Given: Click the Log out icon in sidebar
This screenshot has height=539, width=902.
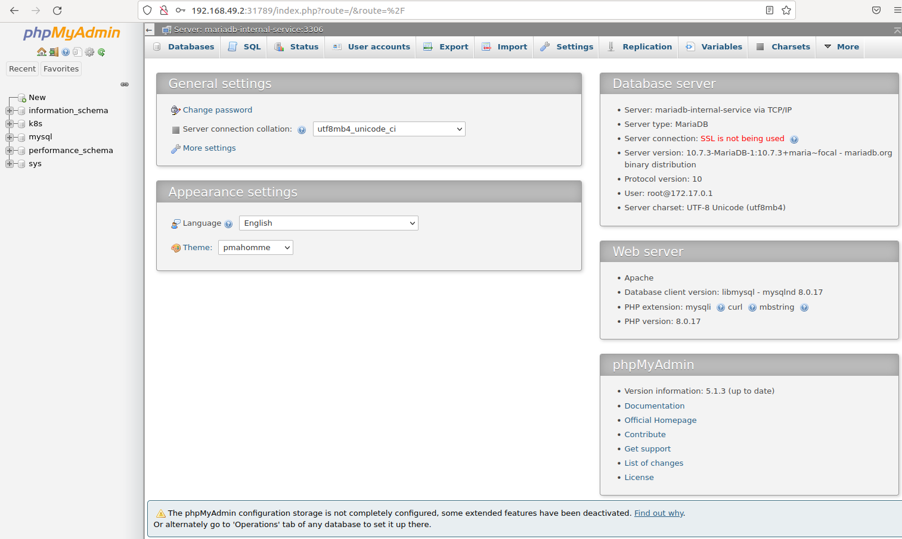Looking at the screenshot, I should coord(54,52).
